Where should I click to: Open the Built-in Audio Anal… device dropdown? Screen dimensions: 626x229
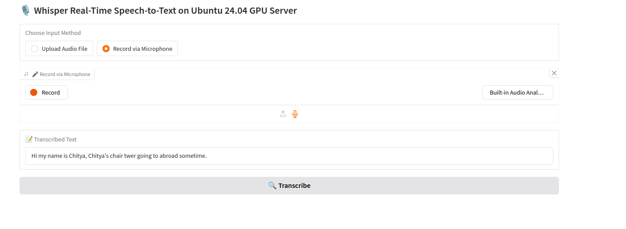517,92
